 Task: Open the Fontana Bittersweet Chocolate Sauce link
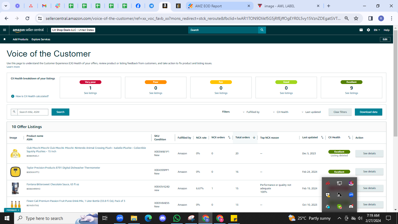53,184
